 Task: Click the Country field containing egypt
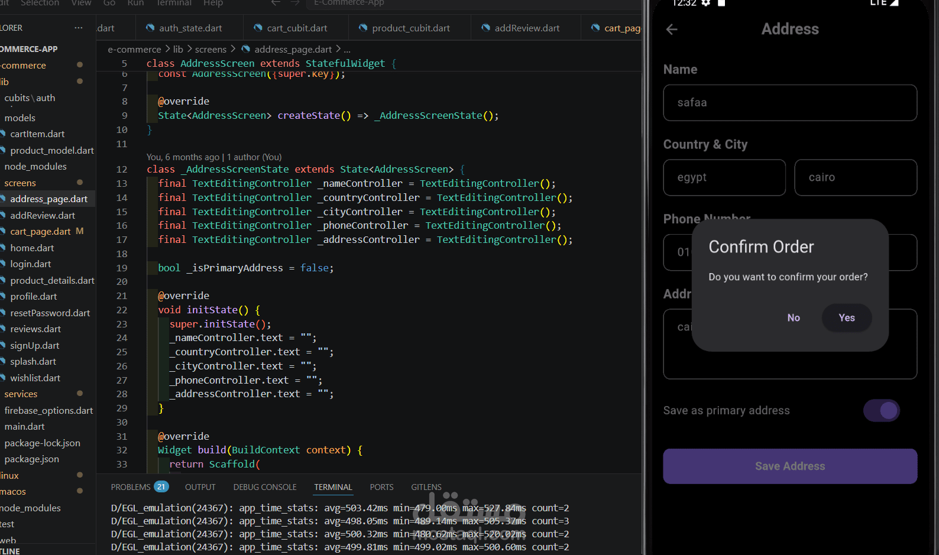(724, 177)
